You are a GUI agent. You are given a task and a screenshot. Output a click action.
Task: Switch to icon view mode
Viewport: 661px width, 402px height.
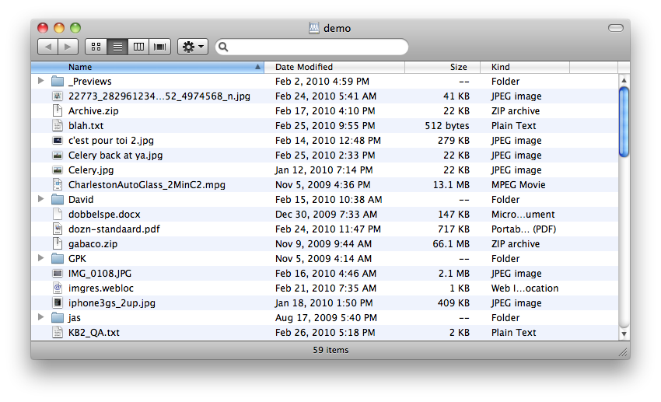coord(96,47)
